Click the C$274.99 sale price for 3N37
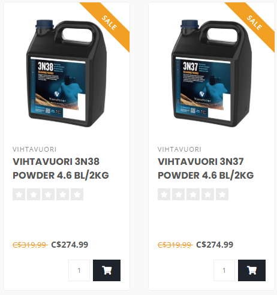277x295 pixels. (215, 245)
